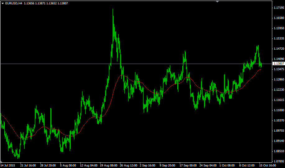
Task: Click the 12 Aug 04:00 time label
Action: click(x=89, y=166)
